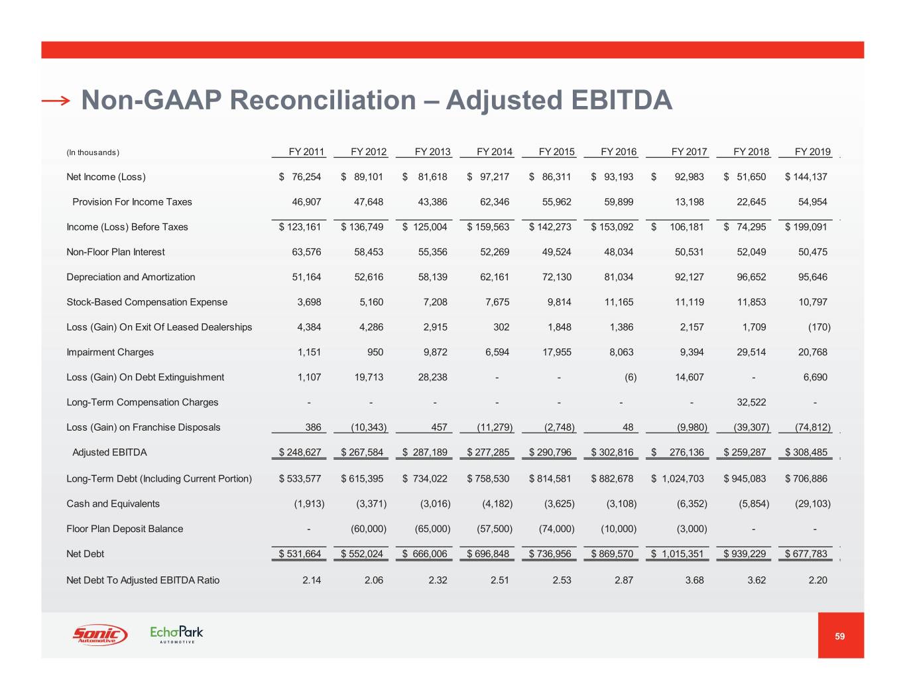This screenshot has height=699, width=905.
Task: Click the Stock-Based Compensation Expense label
Action: (x=147, y=302)
